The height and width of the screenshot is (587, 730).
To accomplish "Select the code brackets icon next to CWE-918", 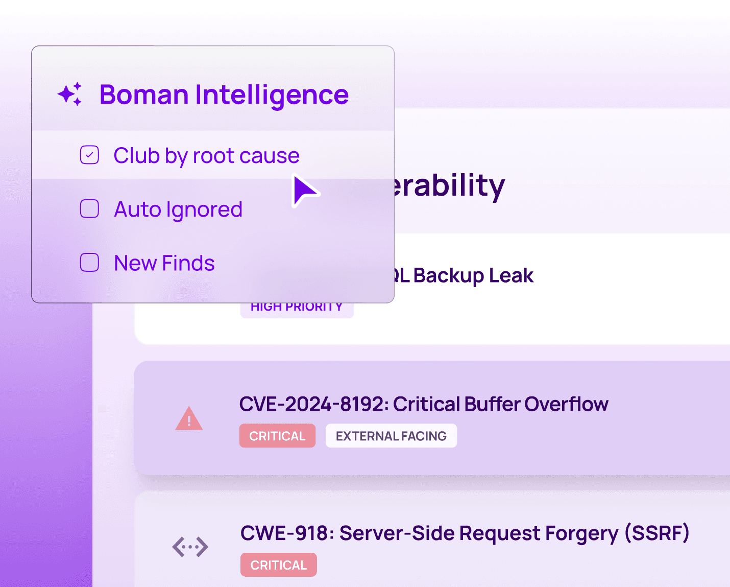I will point(190,547).
